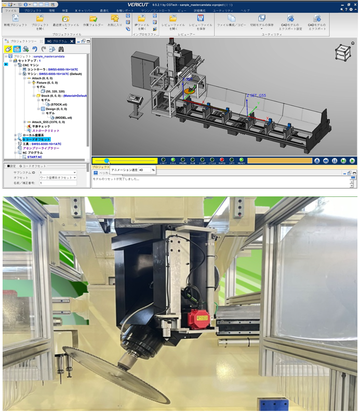Open the 最適化 ribbon tab
Image resolution: width=359 pixels, height=412 pixels.
104,10
